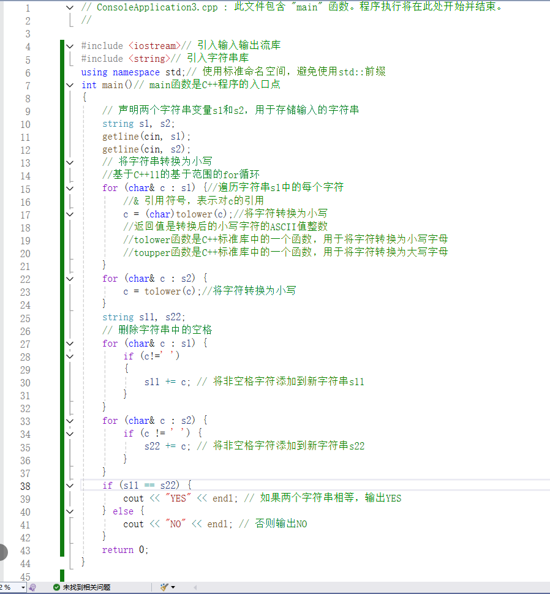Place cursor on '<iostream>' in the include line

pos(154,46)
